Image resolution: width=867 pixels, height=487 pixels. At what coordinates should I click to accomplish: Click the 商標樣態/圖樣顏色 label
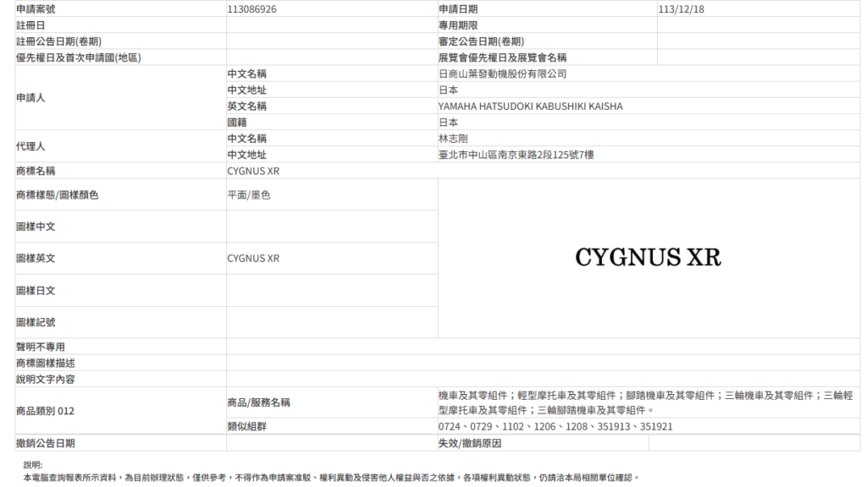point(57,195)
